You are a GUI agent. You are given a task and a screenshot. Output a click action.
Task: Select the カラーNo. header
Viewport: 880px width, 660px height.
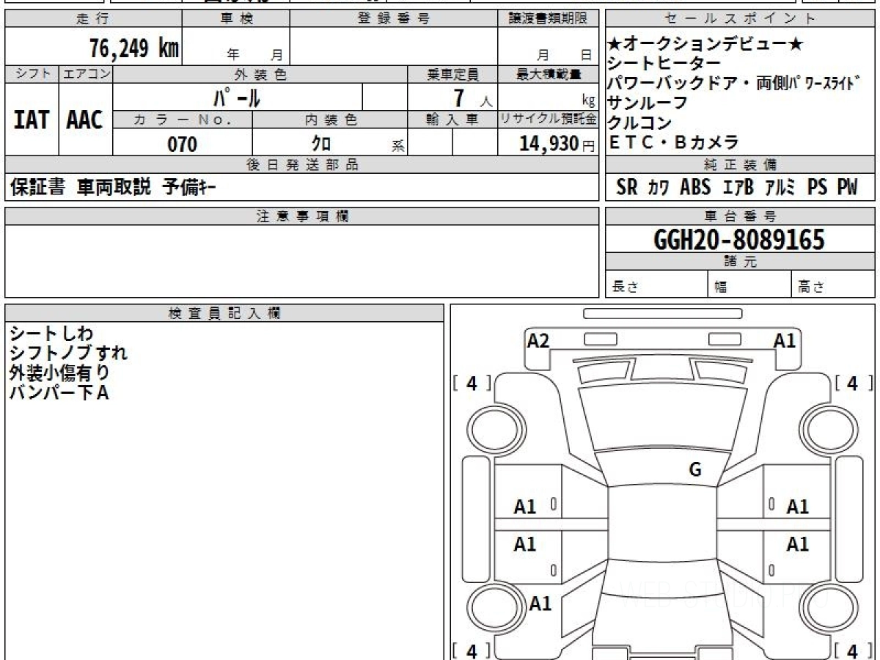(183, 120)
